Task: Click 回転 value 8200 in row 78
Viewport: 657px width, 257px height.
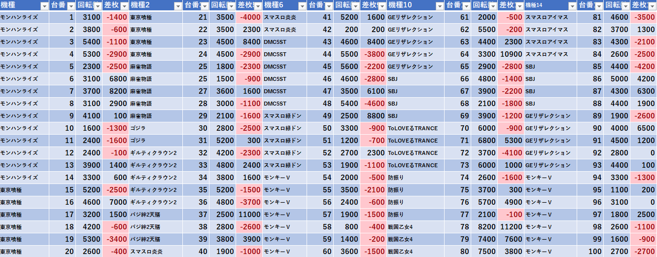Action: (484, 227)
